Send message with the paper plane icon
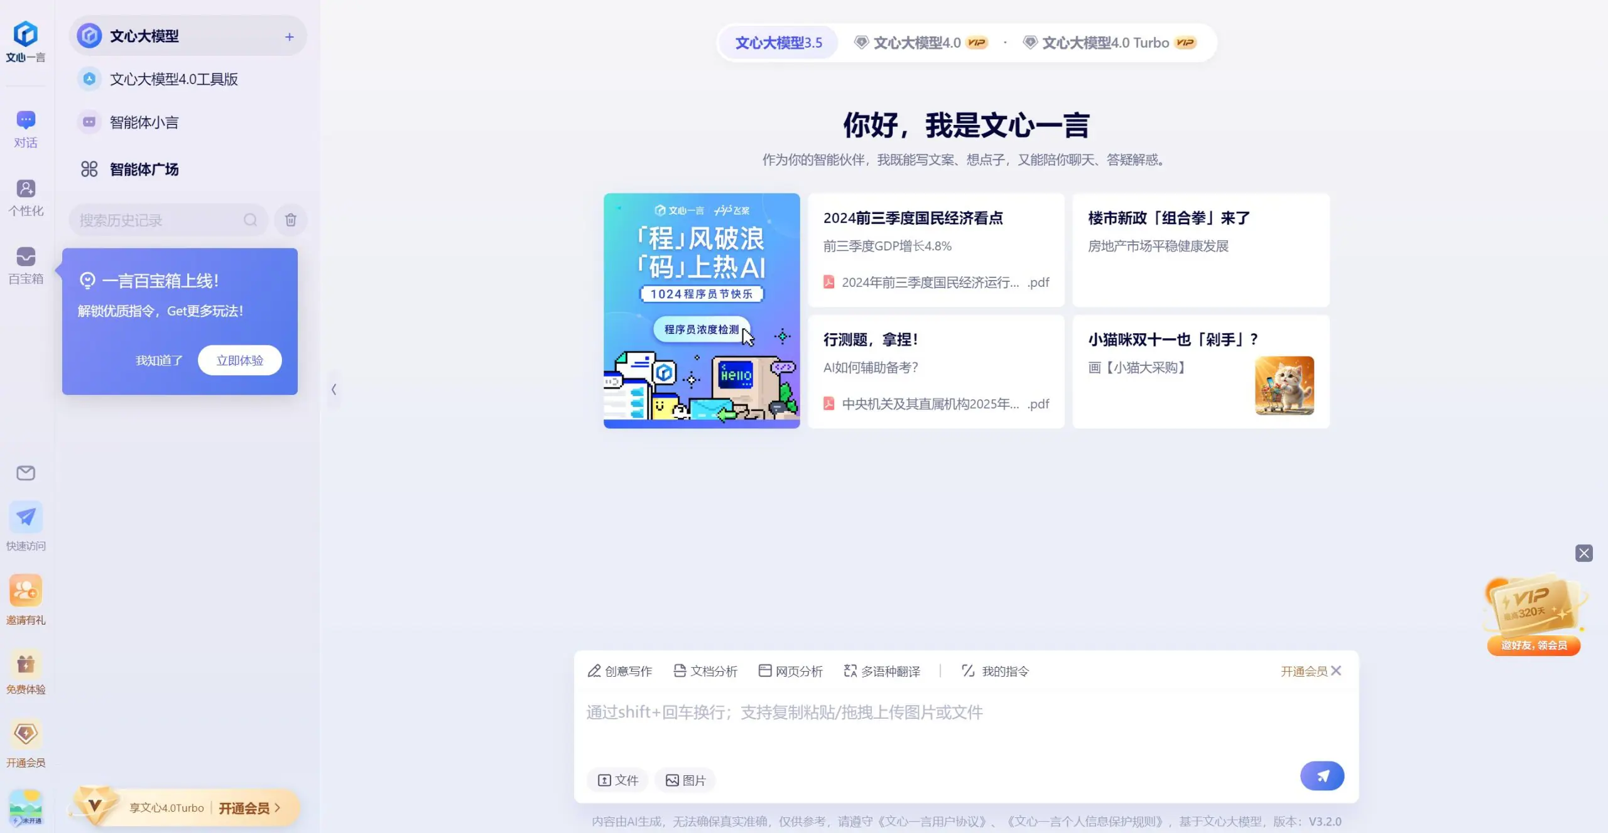The width and height of the screenshot is (1608, 833). pos(1322,776)
